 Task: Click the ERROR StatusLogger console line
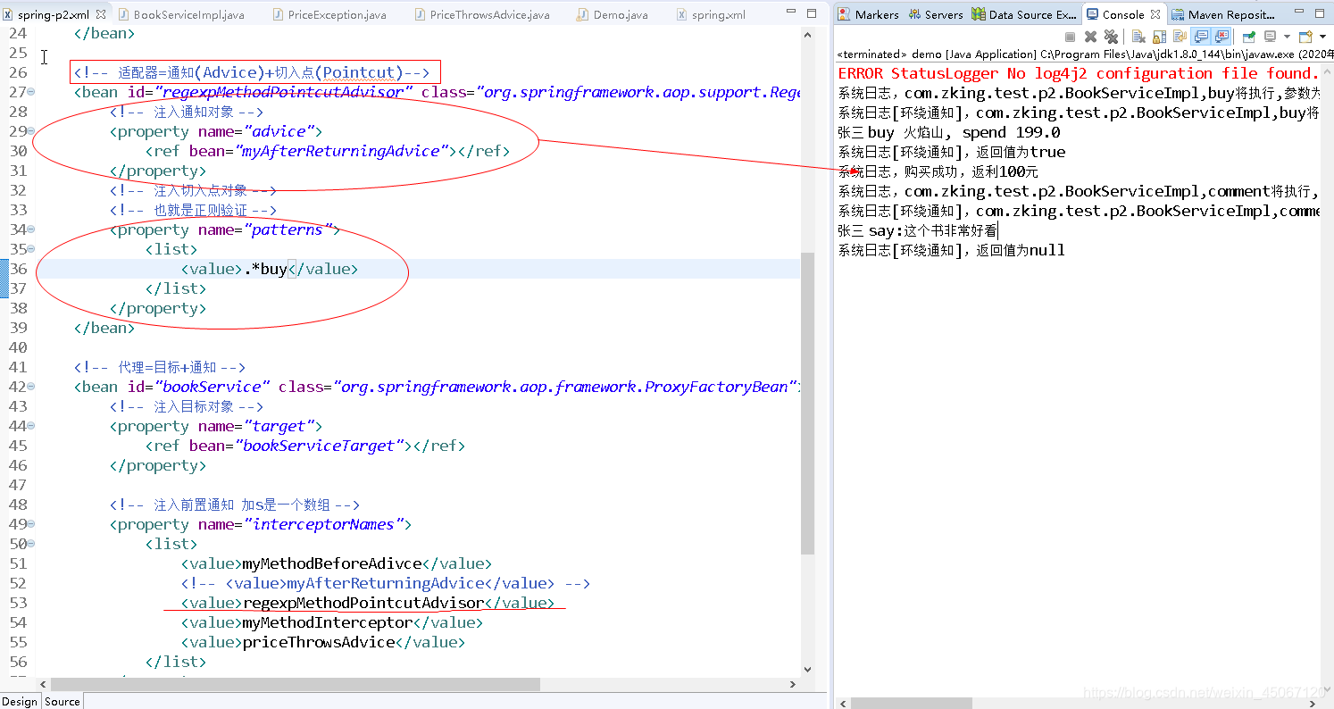(x=1079, y=73)
